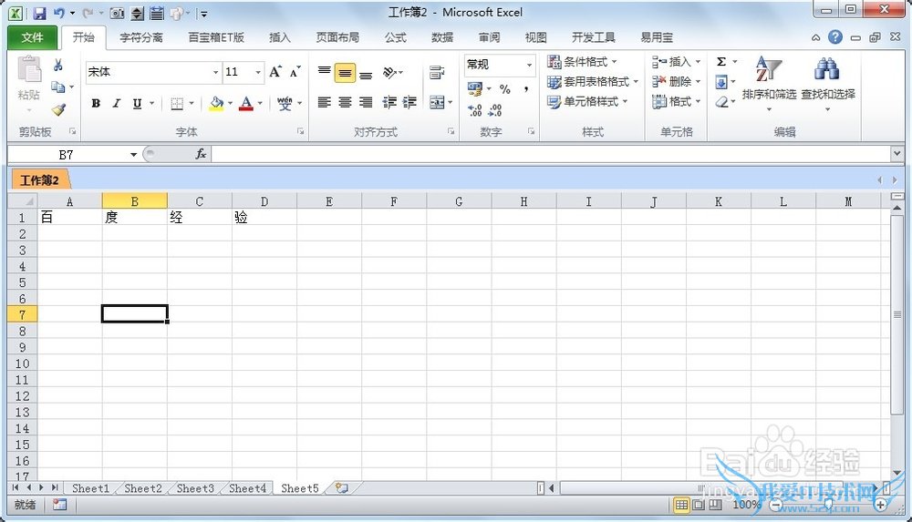
Task: Click Increase Decimal icon
Action: point(474,110)
